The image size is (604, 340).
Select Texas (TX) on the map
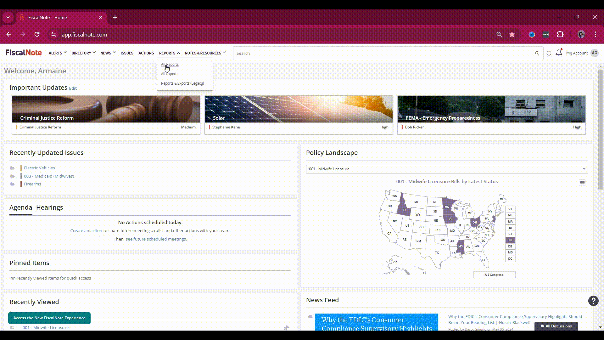pos(437,253)
